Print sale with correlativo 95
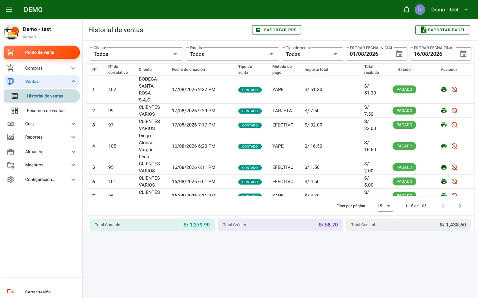The height and width of the screenshot is (298, 478). (444, 167)
